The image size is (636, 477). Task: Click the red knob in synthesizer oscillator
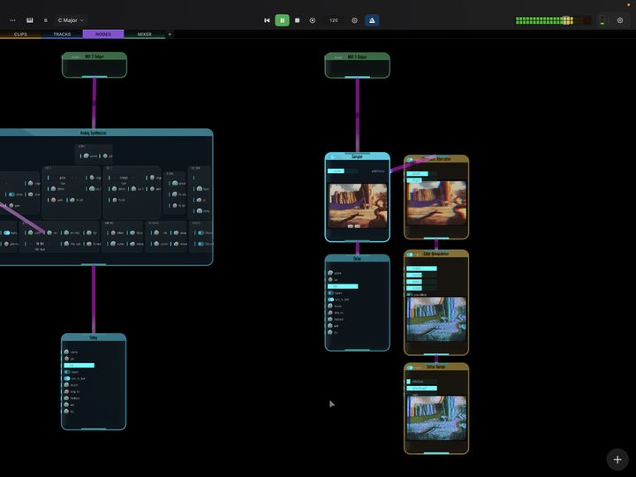pyautogui.click(x=54, y=200)
